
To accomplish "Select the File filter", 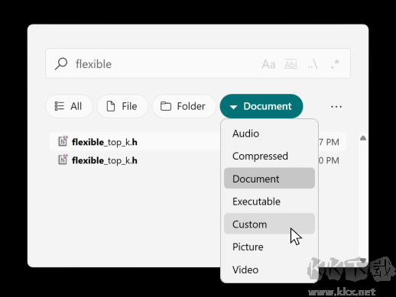I will [122, 106].
